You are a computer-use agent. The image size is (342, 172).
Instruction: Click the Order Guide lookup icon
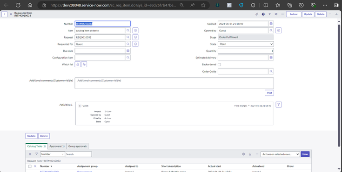(271, 71)
